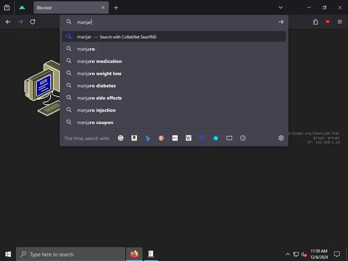This screenshot has height=261, width=348.
Task: Pick the 'manjaro weight loss' suggestion
Action: pos(174,73)
